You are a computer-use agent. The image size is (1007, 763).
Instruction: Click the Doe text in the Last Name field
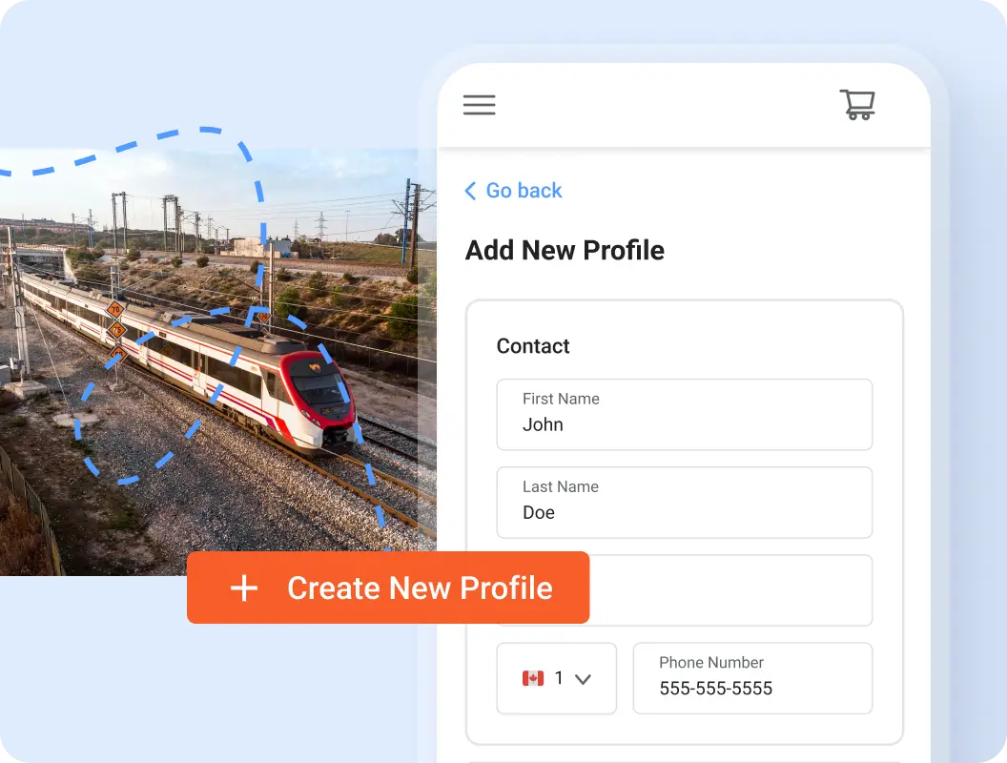(538, 512)
